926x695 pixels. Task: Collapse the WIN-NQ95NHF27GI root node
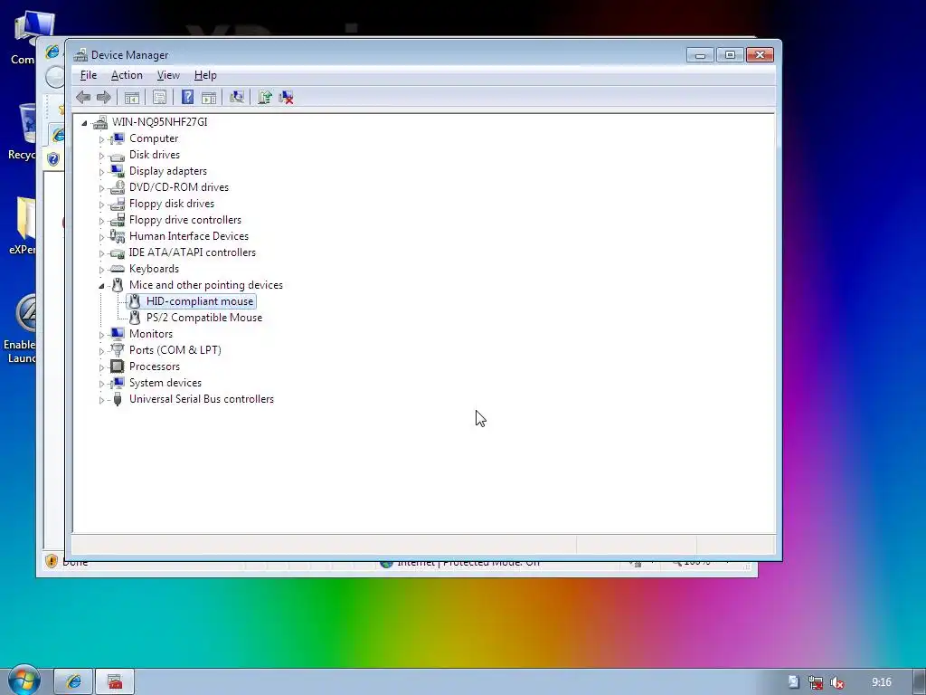84,123
